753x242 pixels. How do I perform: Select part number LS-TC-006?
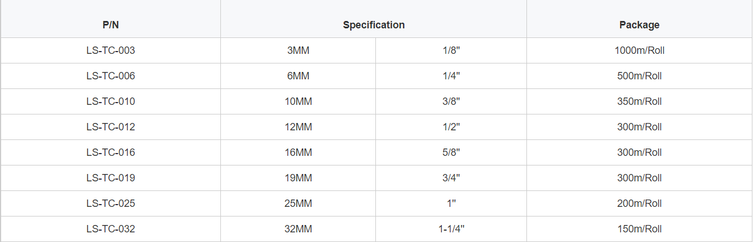pyautogui.click(x=111, y=76)
